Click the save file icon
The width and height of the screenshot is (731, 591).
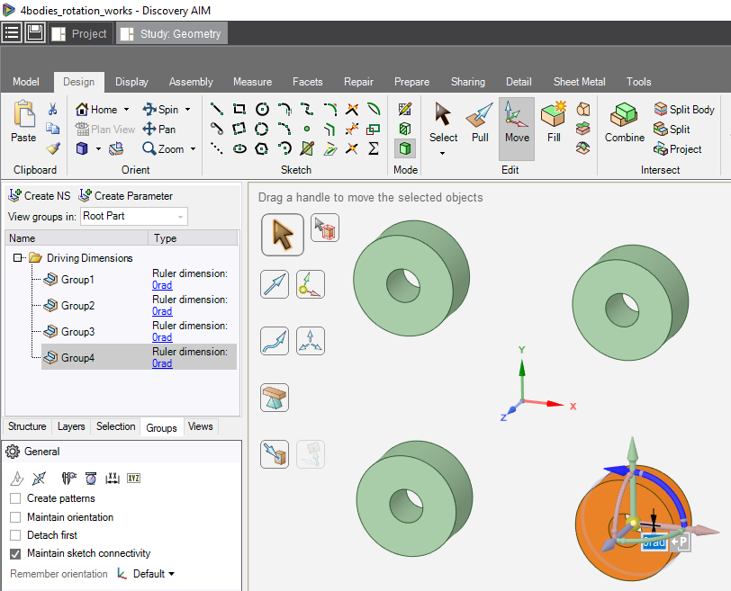[35, 33]
